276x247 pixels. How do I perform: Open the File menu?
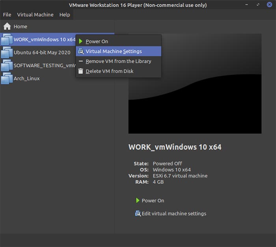point(7,15)
